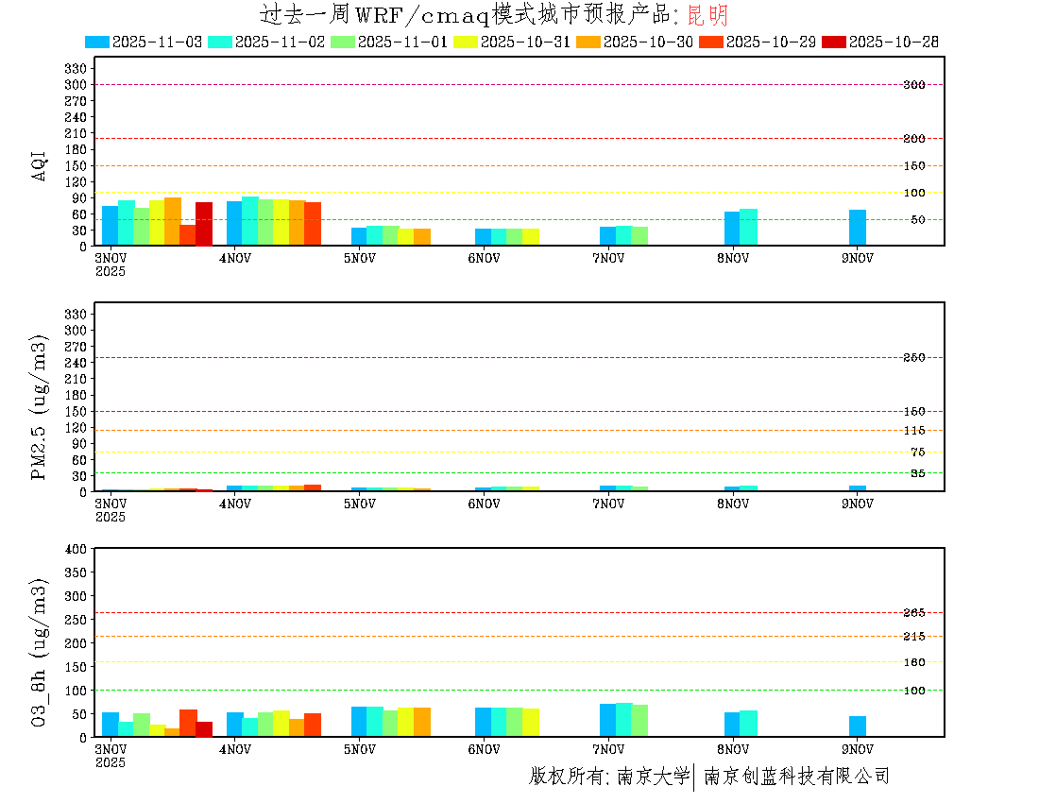1039x803 pixels.
Task: Click the cyan 8NOV bar in AQI chart
Action: (x=748, y=227)
